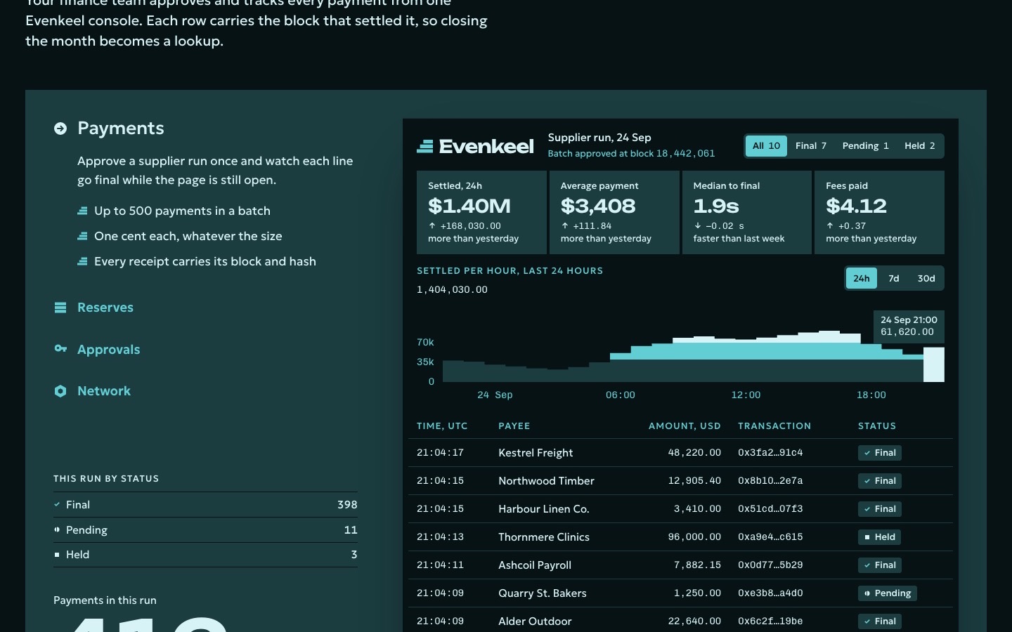Click the Settled, 24h stat card
Screen dimensions: 1012x632
click(481, 212)
